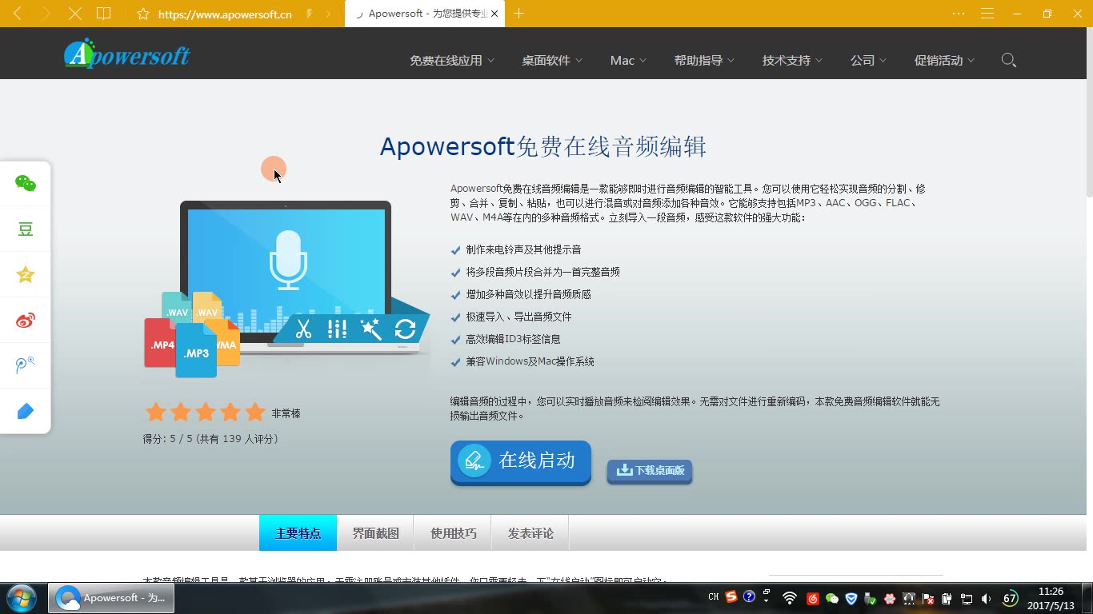Go back with the browser back arrow
The width and height of the screenshot is (1093, 614).
coord(18,14)
